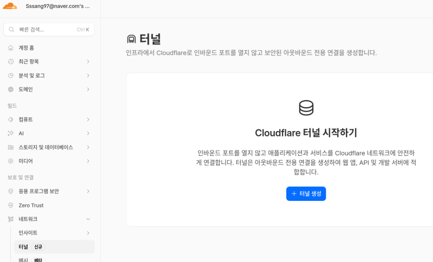This screenshot has height=262, width=433.
Task: Click the 미디어 play icon
Action: (x=11, y=161)
